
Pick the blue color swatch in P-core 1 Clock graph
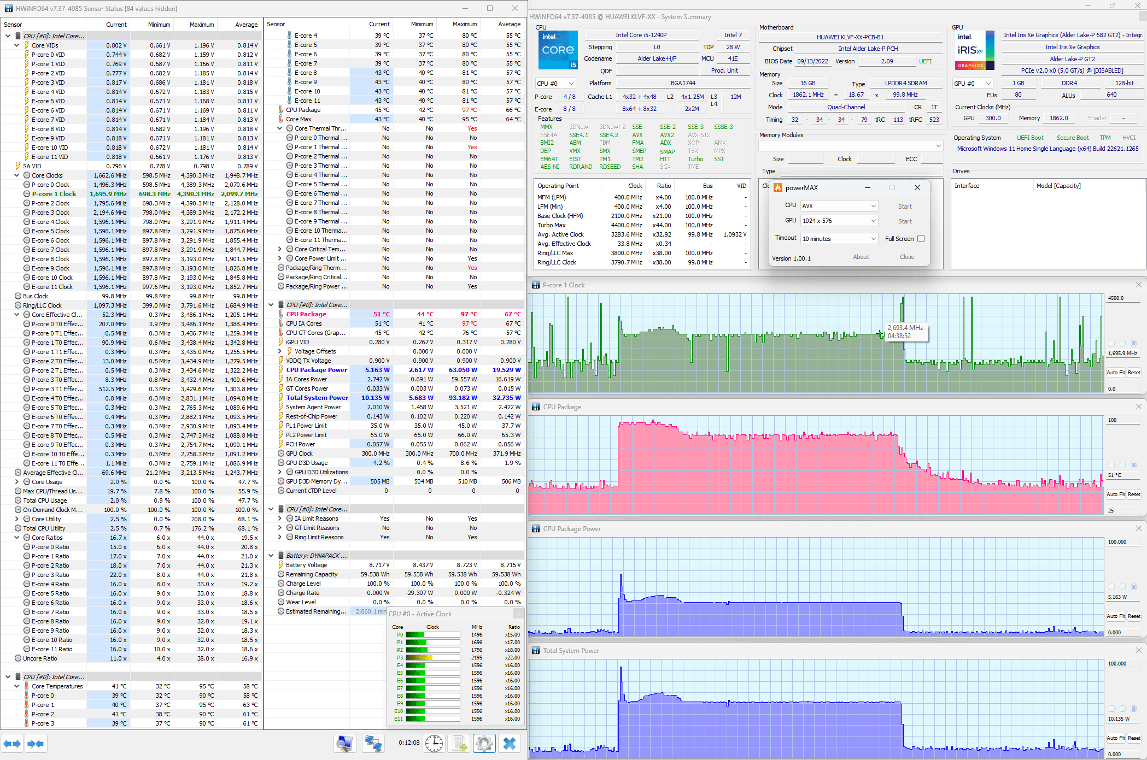(1133, 343)
